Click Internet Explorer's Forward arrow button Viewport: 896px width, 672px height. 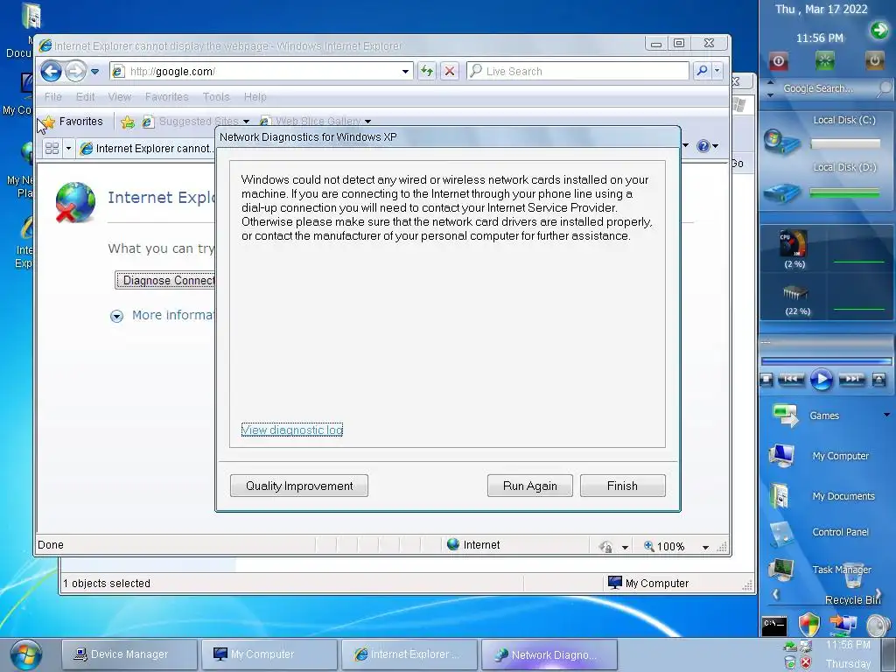75,72
